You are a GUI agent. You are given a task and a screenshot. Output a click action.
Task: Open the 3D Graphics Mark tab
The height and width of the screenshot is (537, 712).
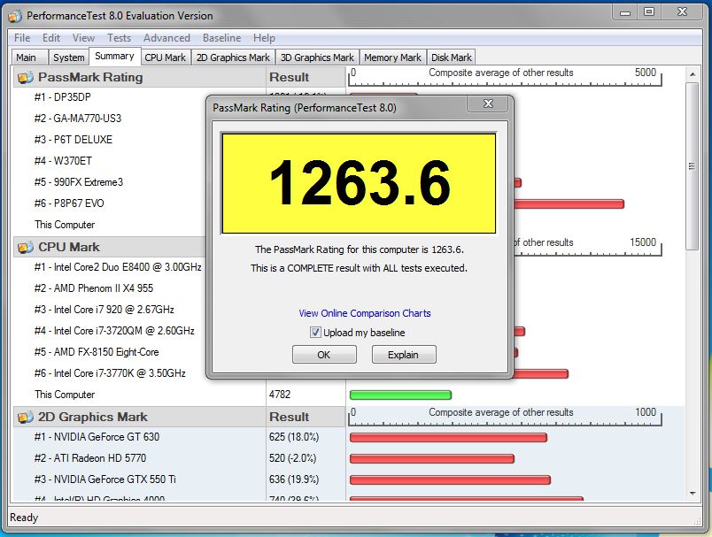pyautogui.click(x=317, y=58)
